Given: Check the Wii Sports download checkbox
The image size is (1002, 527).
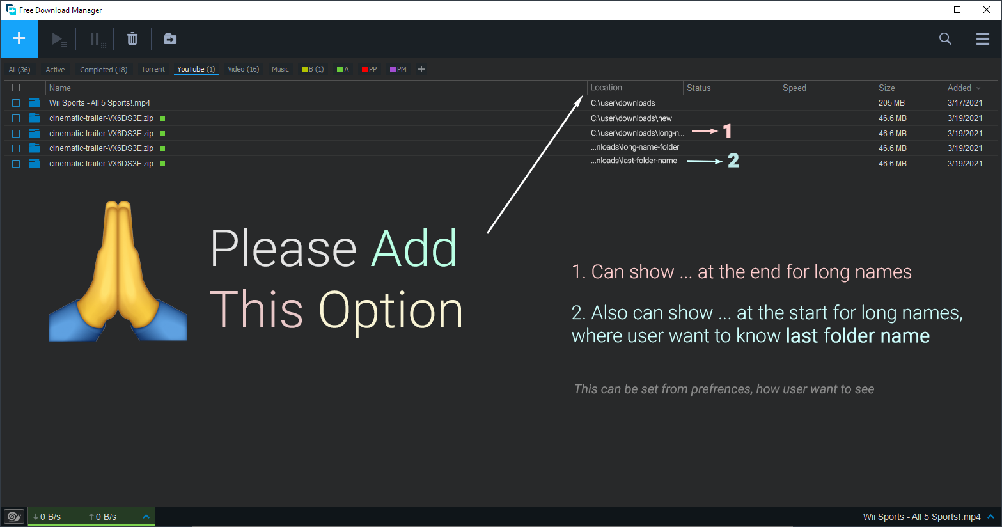Looking at the screenshot, I should [x=16, y=103].
